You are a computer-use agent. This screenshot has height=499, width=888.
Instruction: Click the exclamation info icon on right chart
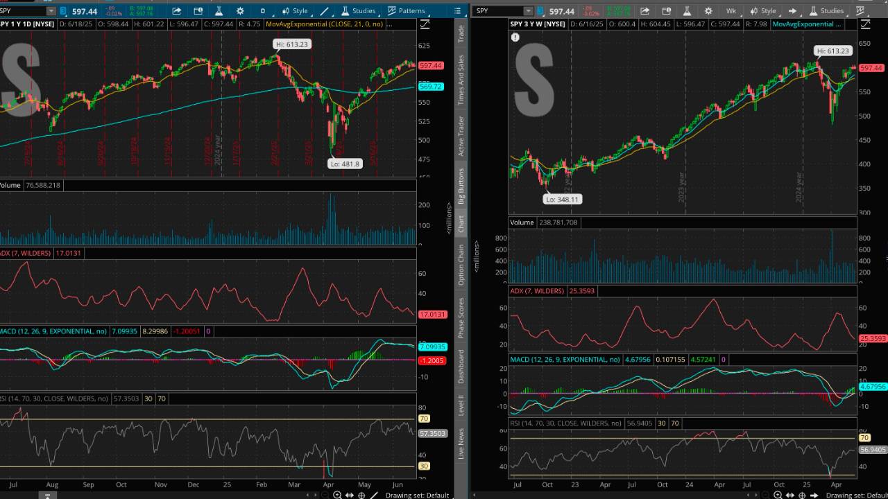[x=515, y=37]
